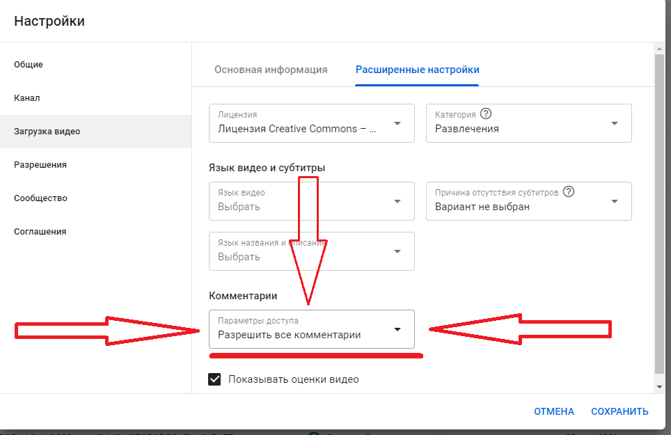Select Загрузка видео in the sidebar

(x=47, y=132)
